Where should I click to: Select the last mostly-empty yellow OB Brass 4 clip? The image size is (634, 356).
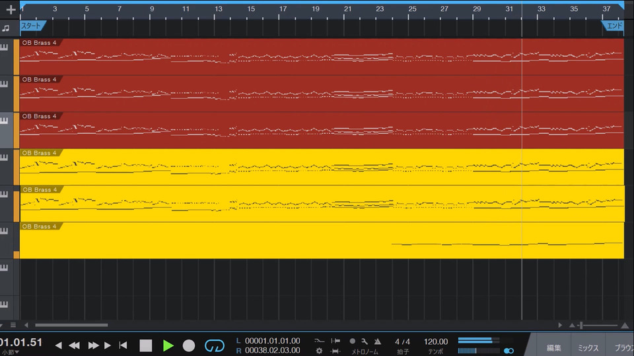(322, 241)
